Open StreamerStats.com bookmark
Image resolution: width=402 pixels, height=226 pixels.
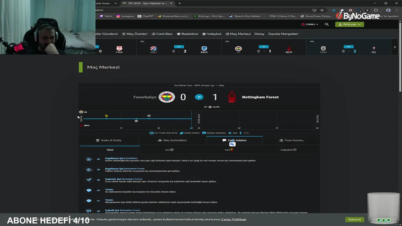[x=173, y=16]
